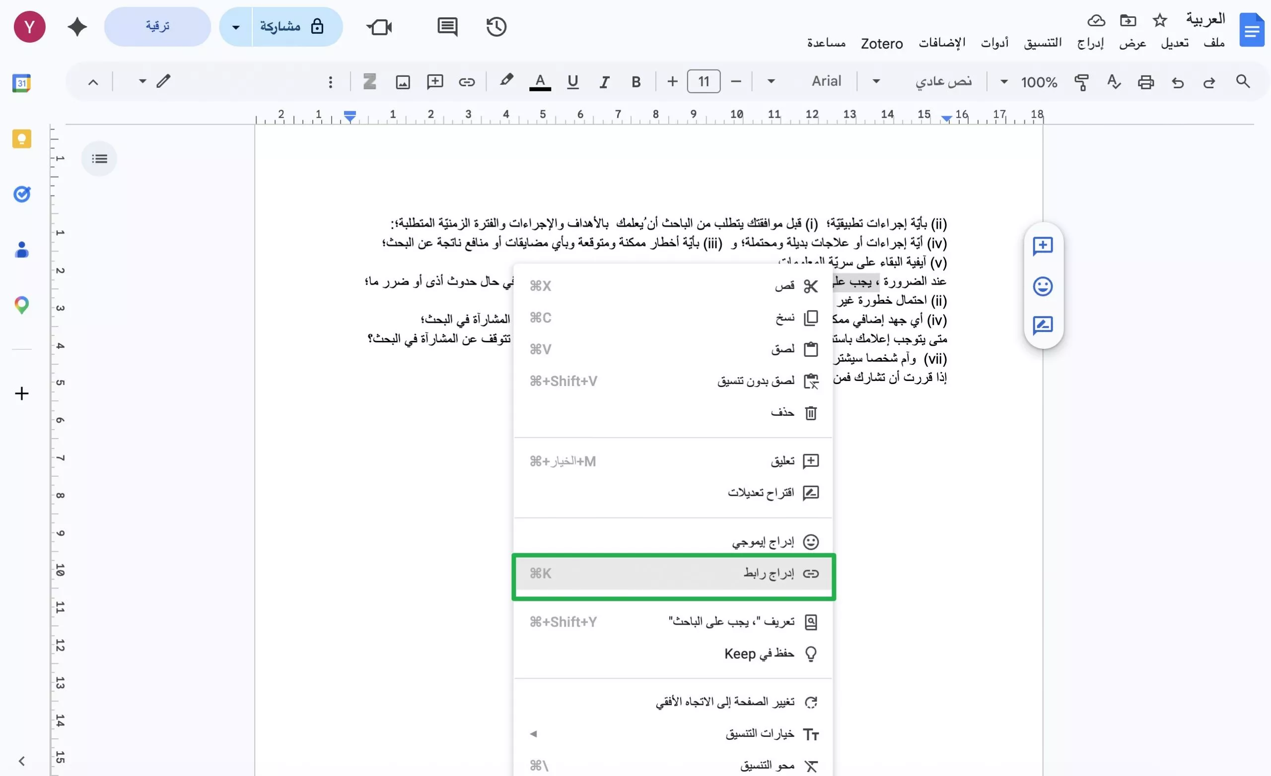Click the font size input field
Viewport: 1271px width, 776px height.
coord(704,81)
